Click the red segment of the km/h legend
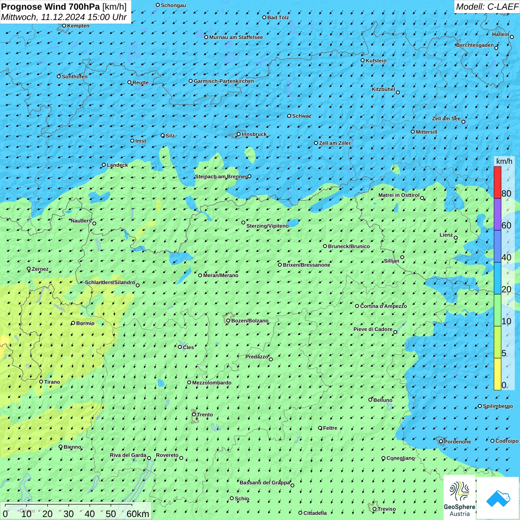This screenshot has width=520, height=520. (497, 182)
